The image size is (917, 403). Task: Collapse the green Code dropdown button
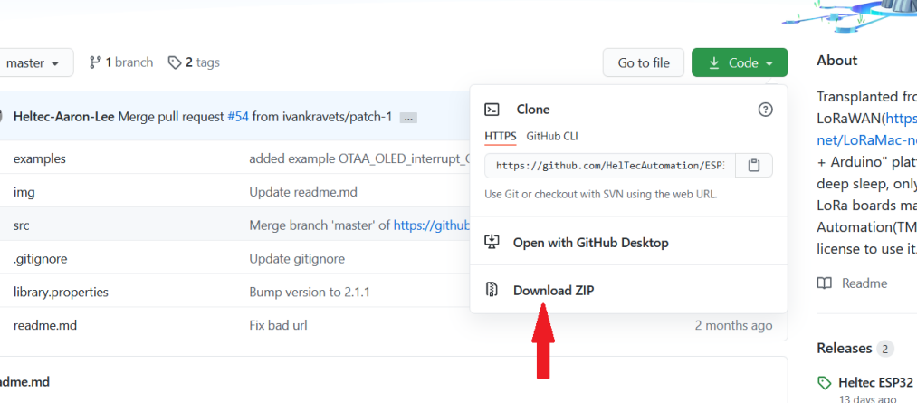(740, 62)
